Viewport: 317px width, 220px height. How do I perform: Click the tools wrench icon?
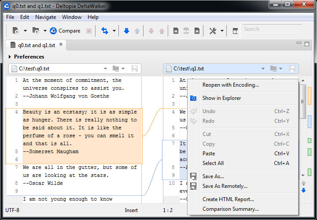(x=213, y=31)
